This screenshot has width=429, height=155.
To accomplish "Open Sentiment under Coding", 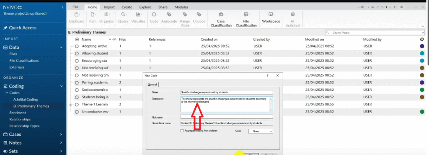I will coord(18,112).
